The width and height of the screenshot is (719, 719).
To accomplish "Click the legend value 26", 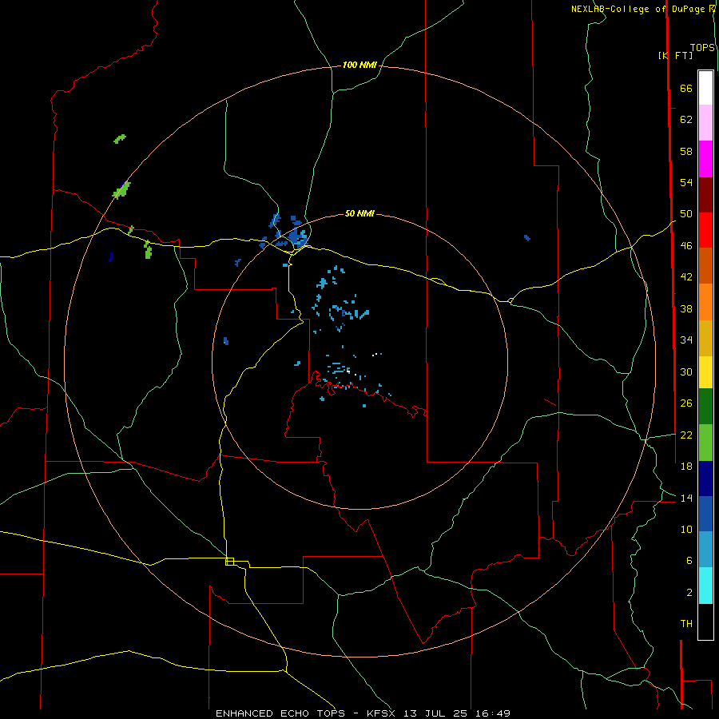I will 686,403.
